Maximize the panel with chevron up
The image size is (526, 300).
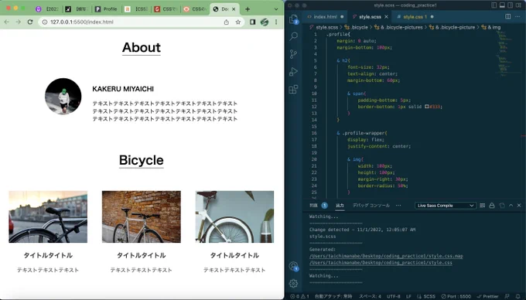click(511, 206)
